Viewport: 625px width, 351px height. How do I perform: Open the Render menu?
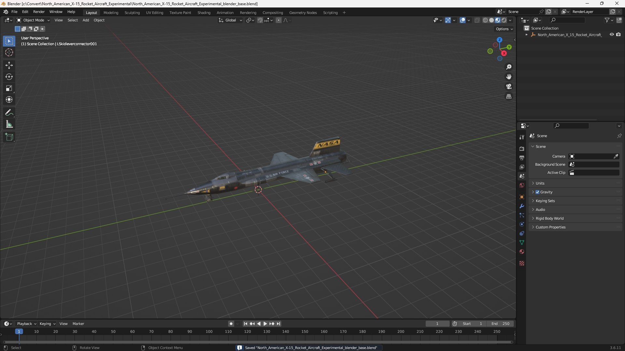(39, 12)
